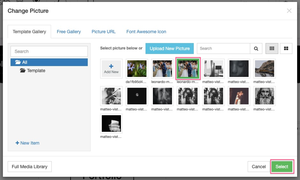300x180 pixels.
Task: Switch to the Font Awesome Icon tab
Action: point(146,32)
